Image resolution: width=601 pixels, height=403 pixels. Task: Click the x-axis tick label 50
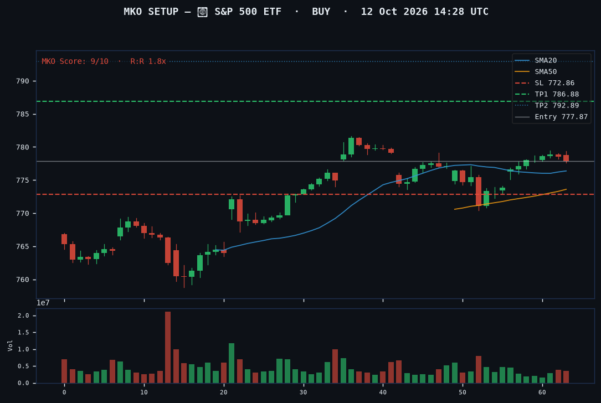click(463, 392)
